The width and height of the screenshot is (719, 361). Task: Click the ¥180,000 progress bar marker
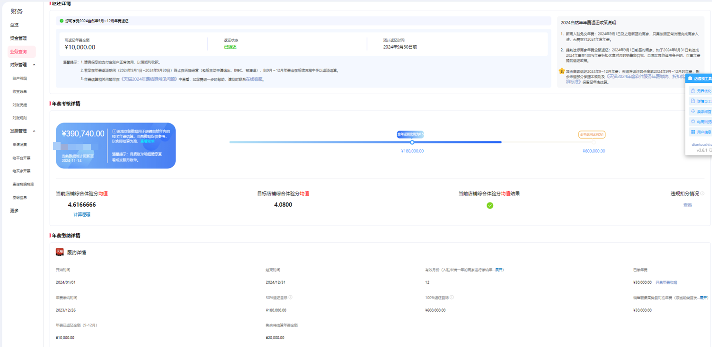tap(412, 142)
